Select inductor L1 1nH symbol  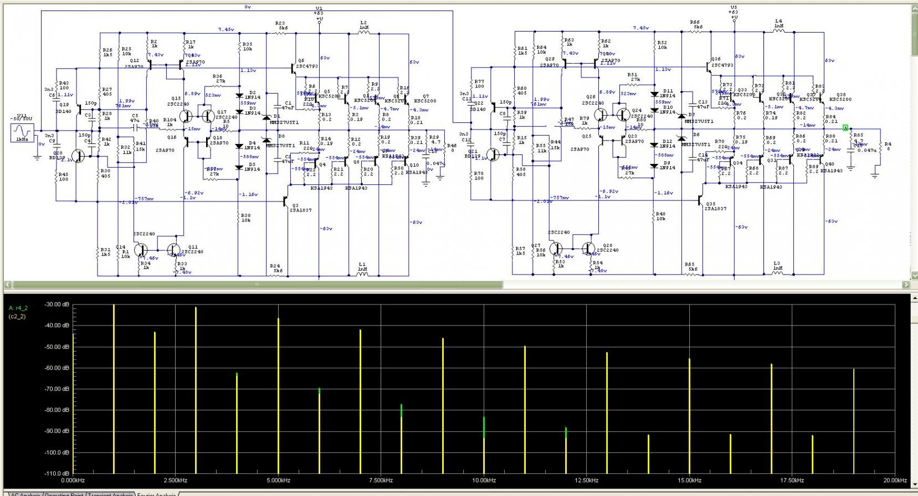pos(362,273)
